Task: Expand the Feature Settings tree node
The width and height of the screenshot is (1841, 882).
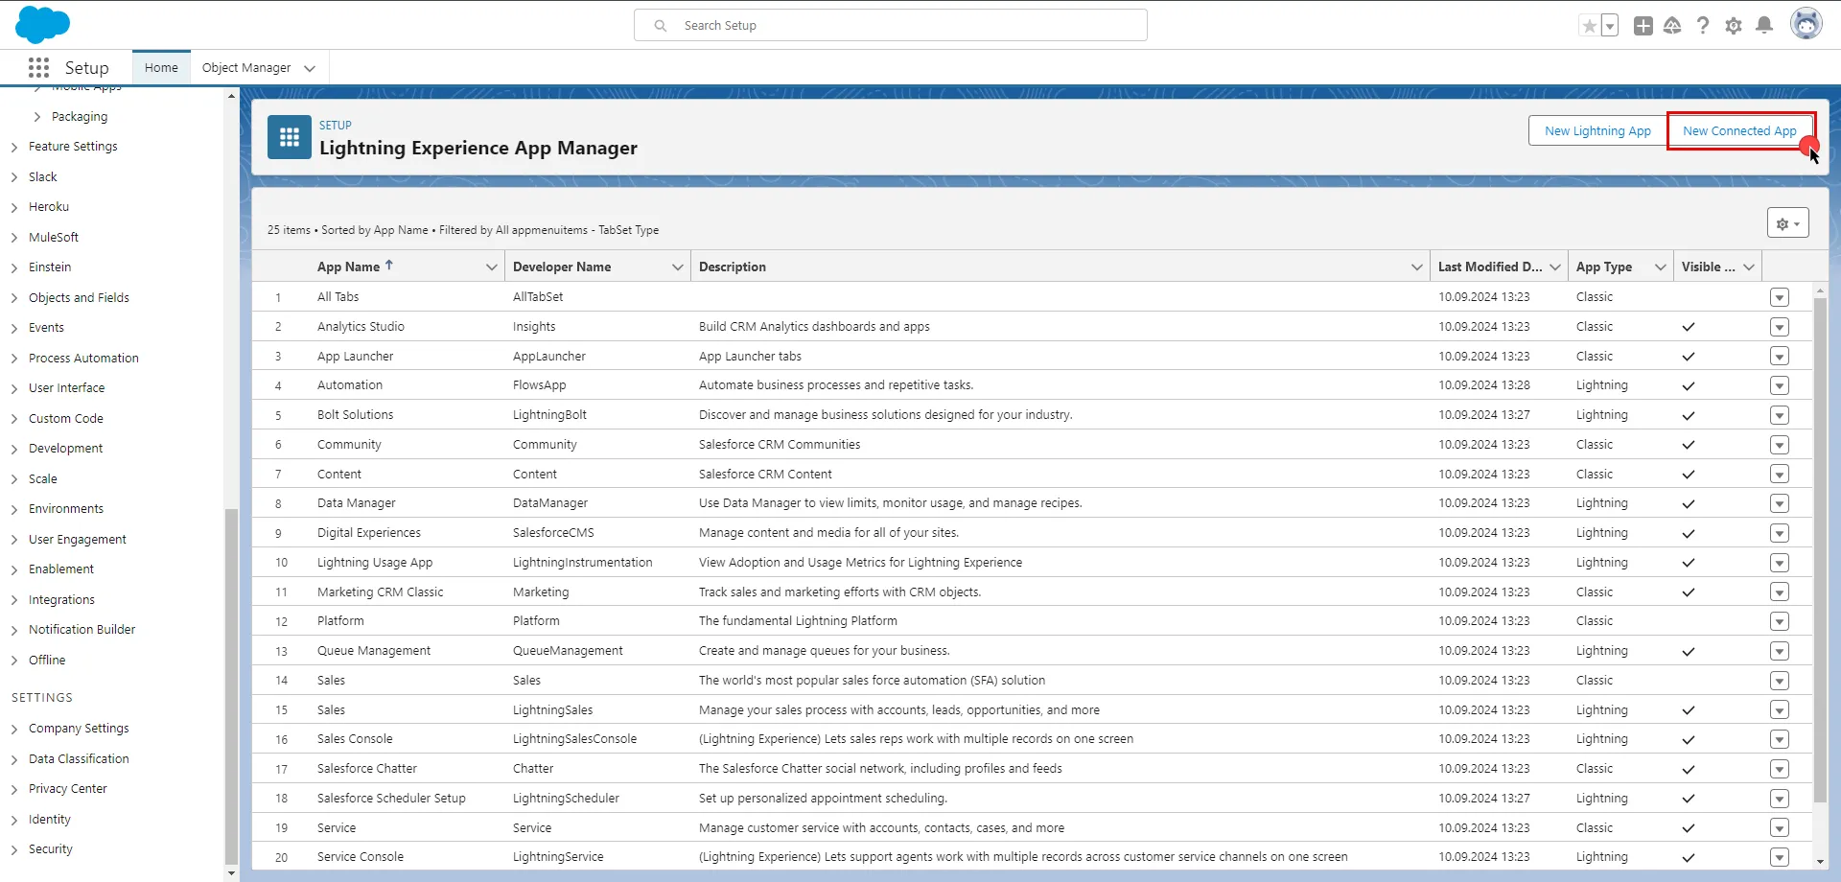Action: pyautogui.click(x=14, y=148)
